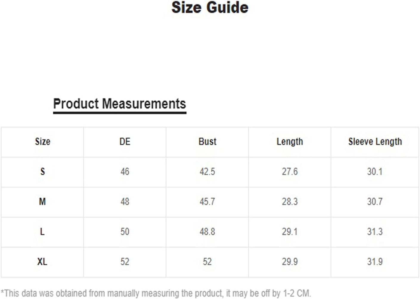Viewport: 420px width, 299px height.
Task: Select the M size row label
Action: click(x=42, y=202)
